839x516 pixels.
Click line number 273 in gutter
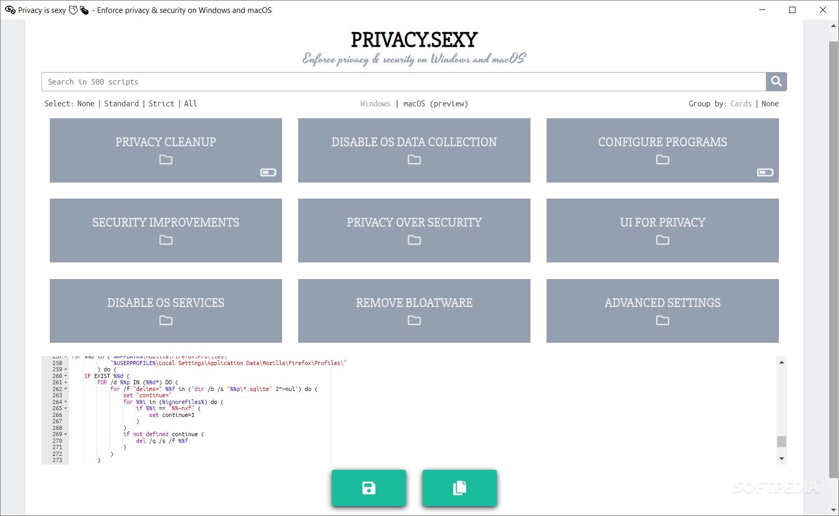[x=57, y=461]
